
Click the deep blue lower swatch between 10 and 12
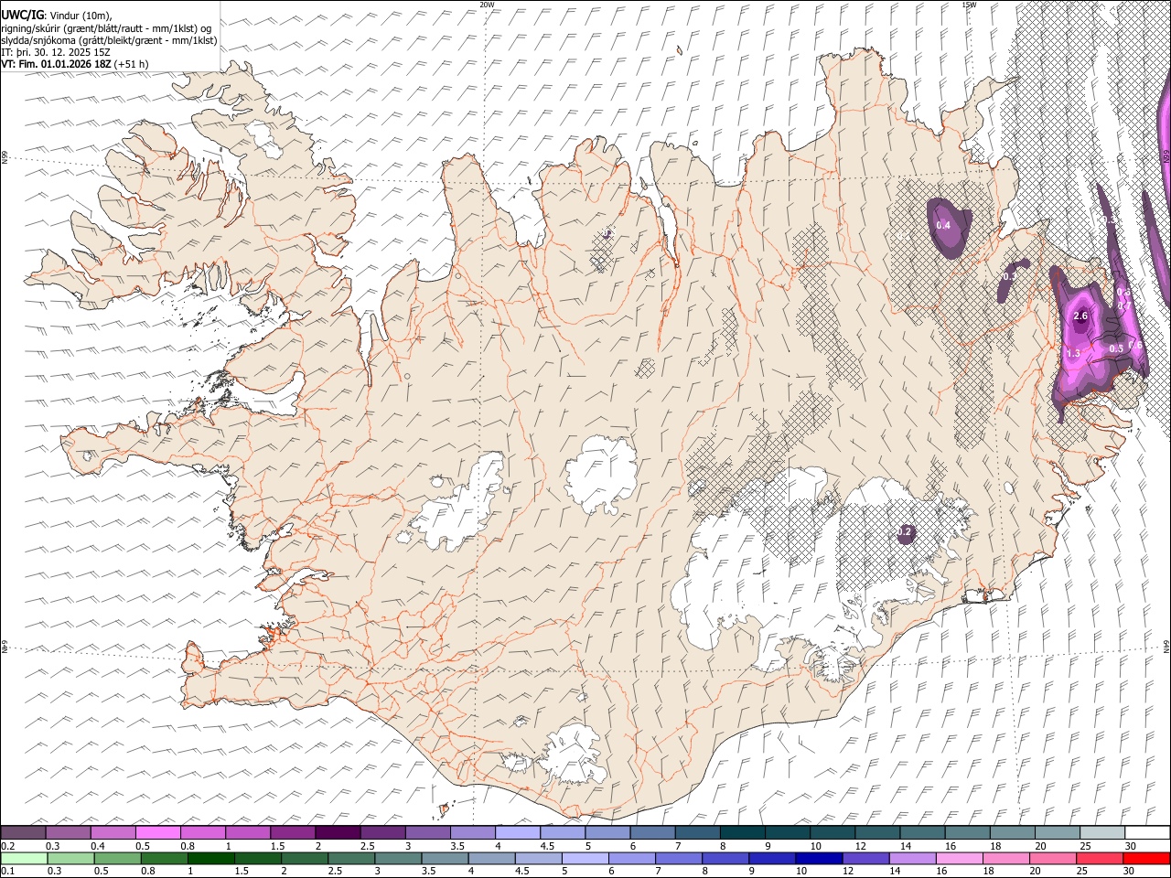pos(818,858)
